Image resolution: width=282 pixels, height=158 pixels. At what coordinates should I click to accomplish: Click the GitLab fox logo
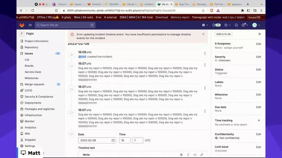tap(22, 25)
